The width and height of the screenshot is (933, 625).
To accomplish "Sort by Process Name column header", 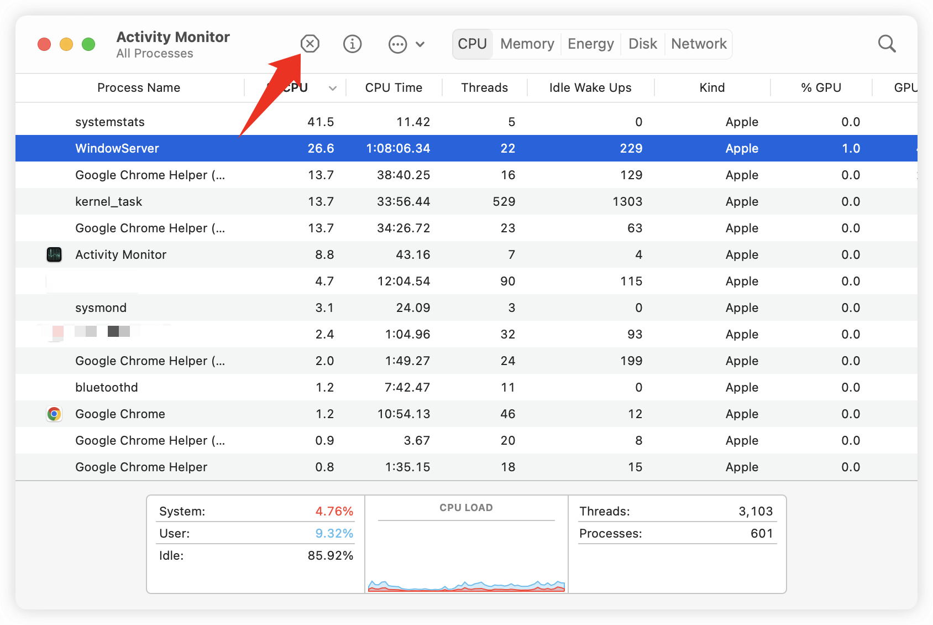I will coord(139,87).
